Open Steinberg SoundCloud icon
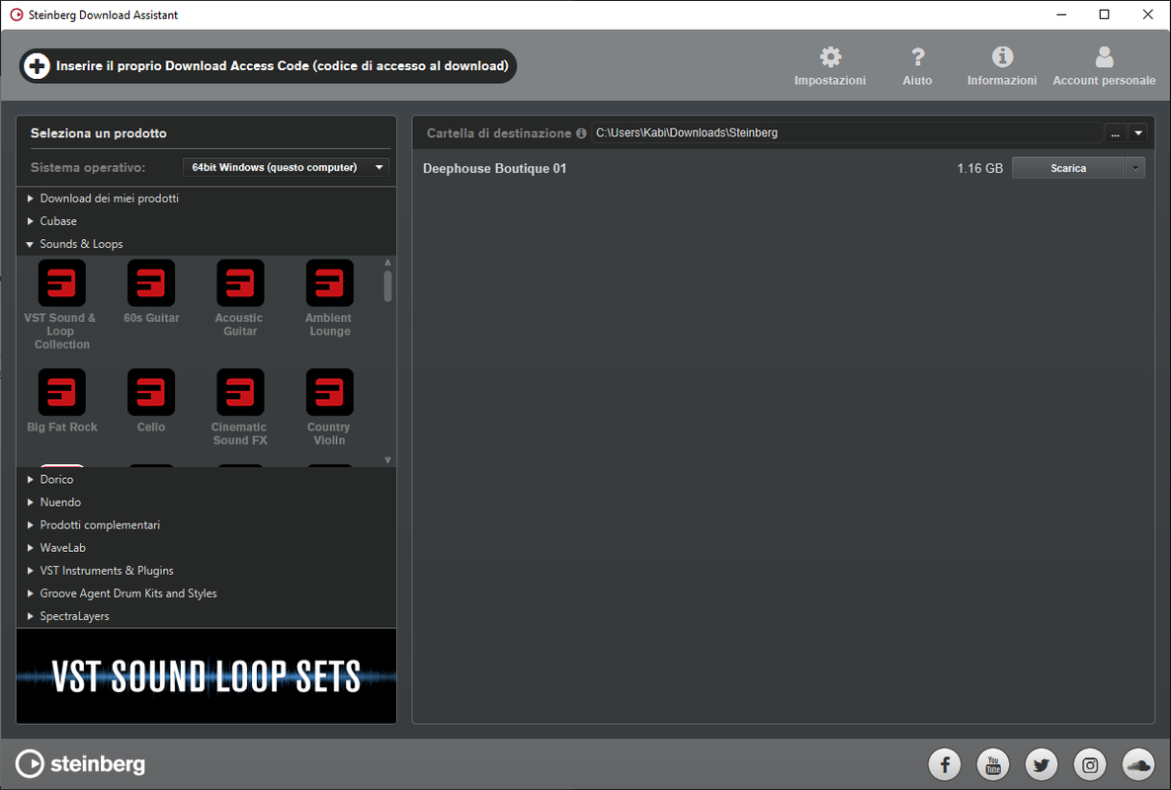The image size is (1171, 790). 1138,764
